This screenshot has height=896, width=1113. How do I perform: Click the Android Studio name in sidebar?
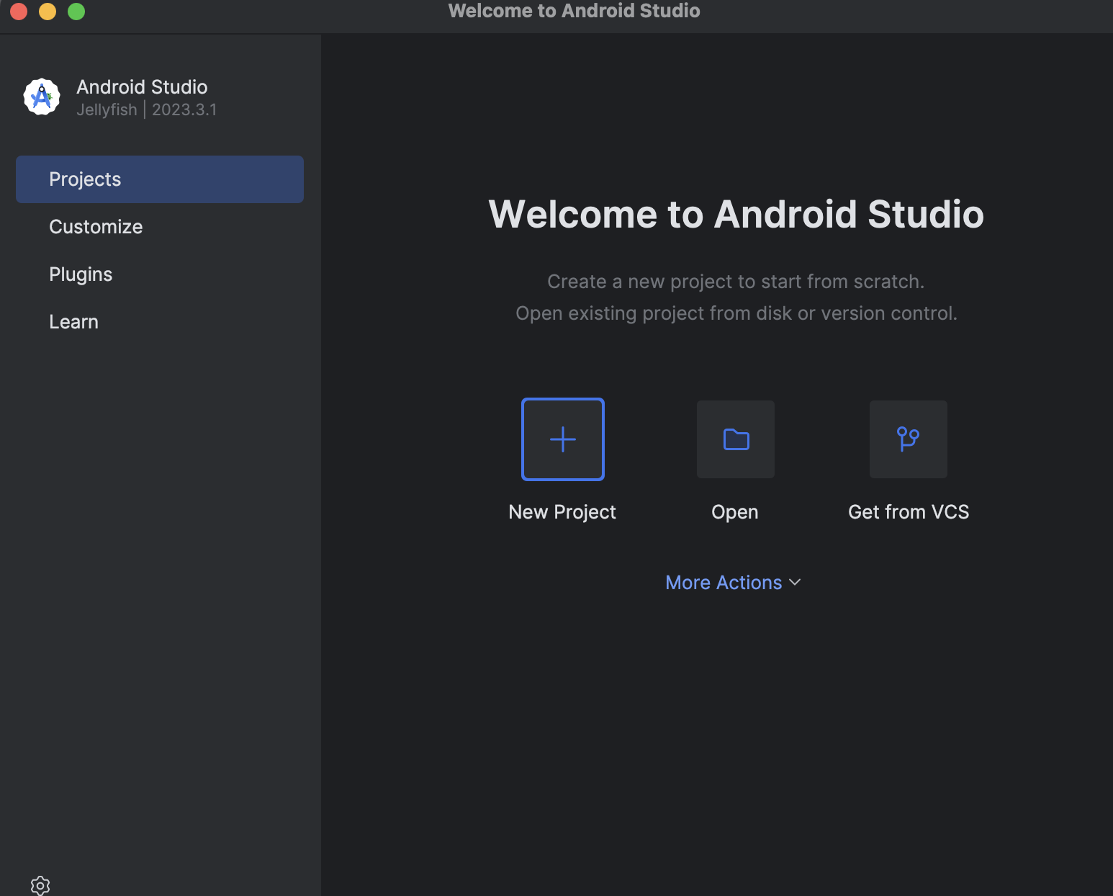142,87
